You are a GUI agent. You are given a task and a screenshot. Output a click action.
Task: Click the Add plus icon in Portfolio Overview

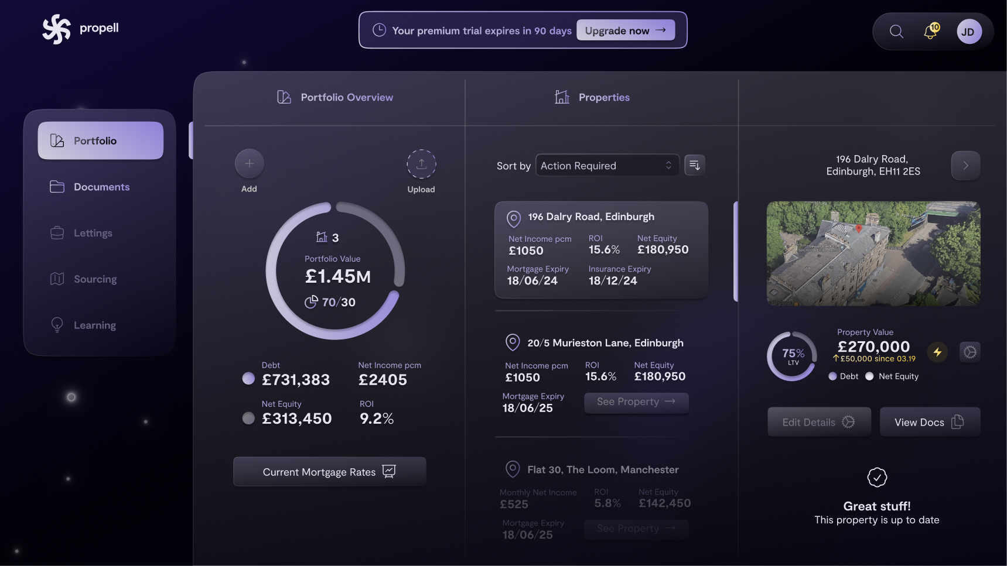click(249, 164)
